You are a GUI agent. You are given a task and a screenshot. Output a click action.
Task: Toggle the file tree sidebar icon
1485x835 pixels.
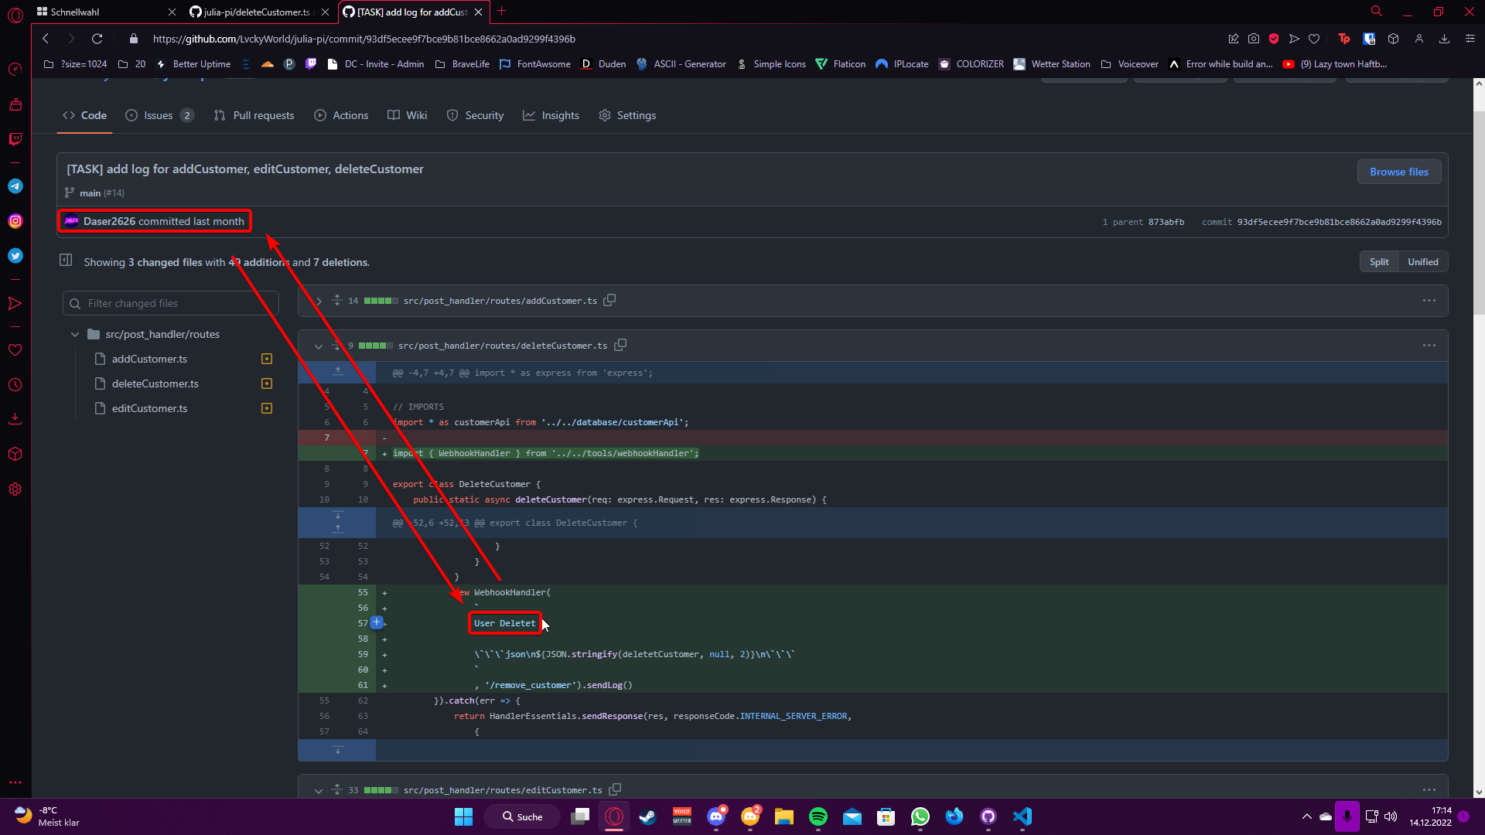click(66, 261)
